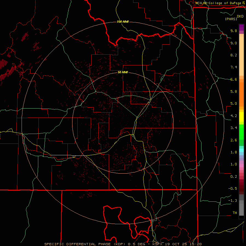
Task: Click the 0.2 scale value
Action: click(234, 177)
